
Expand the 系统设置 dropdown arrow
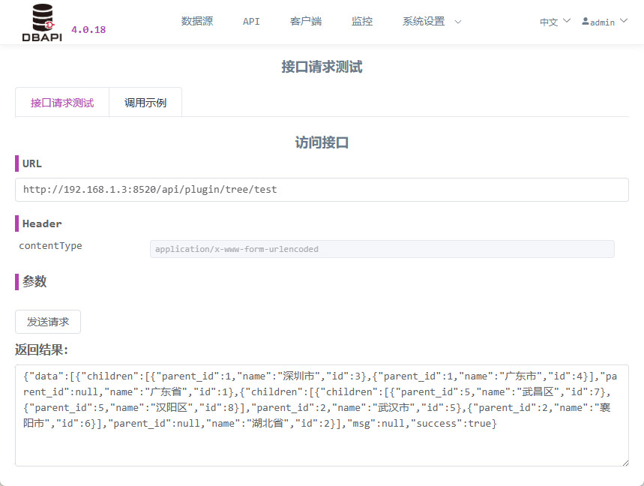458,22
